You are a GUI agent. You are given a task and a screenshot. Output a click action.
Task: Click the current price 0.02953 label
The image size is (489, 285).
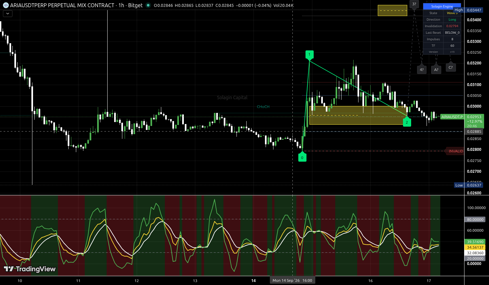click(474, 117)
